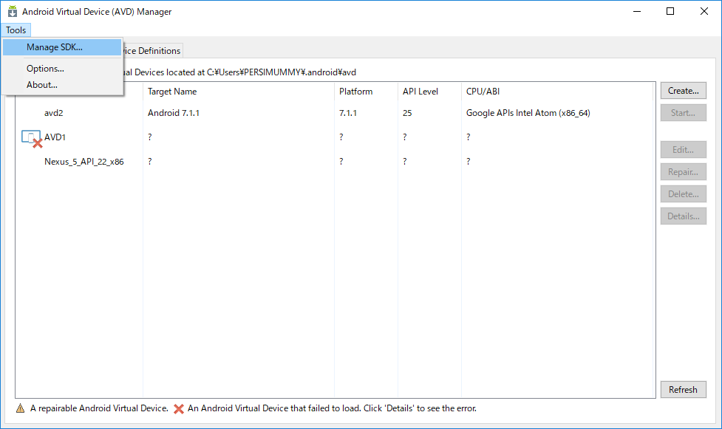722x429 pixels.
Task: Click the CPU/ABI column header
Action: pyautogui.click(x=557, y=92)
